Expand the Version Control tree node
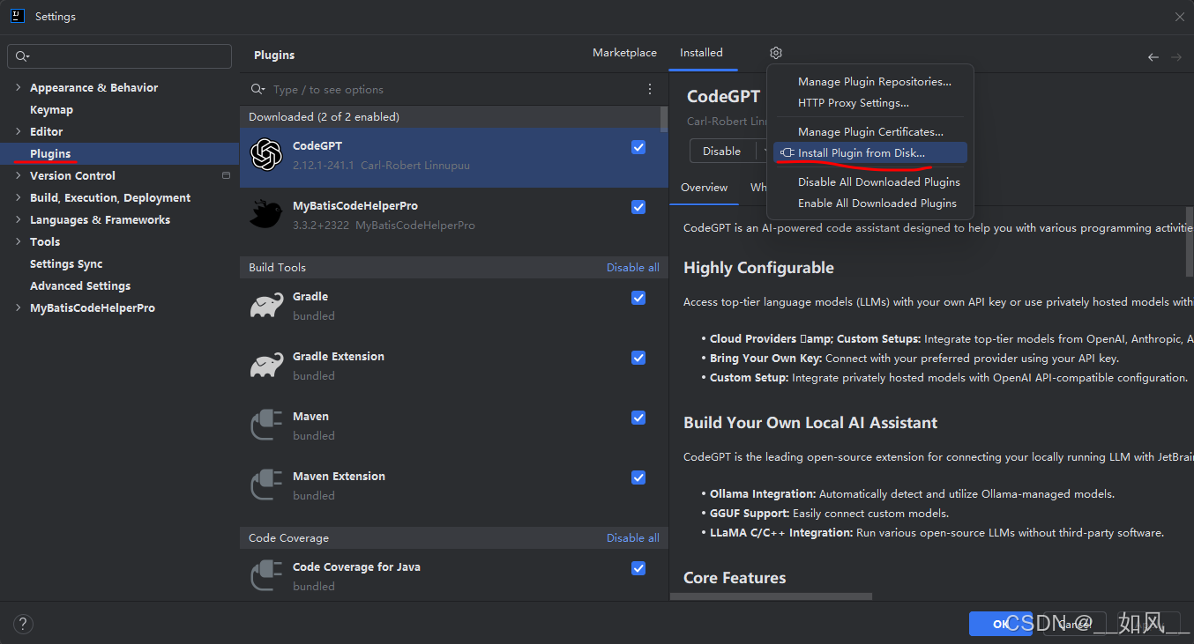Image resolution: width=1194 pixels, height=644 pixels. (x=18, y=175)
